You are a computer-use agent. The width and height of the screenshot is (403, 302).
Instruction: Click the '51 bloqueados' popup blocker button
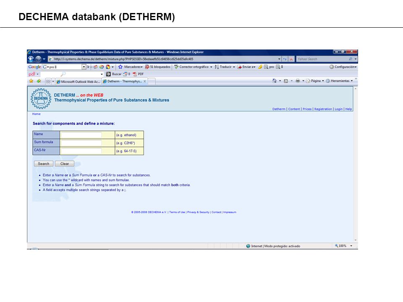pos(157,67)
